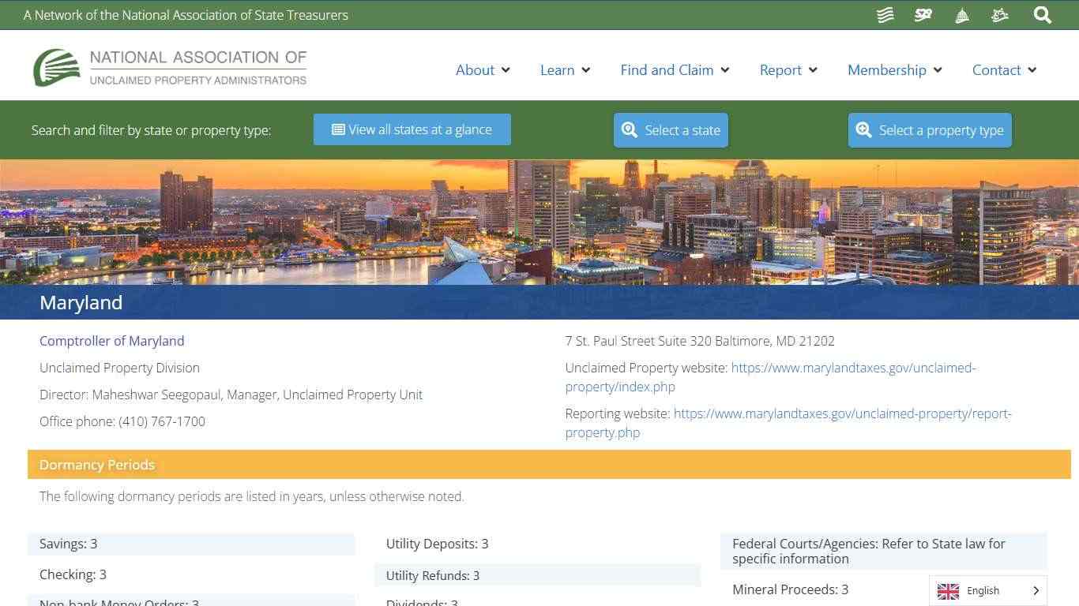Viewport: 1079px width, 606px height.
Task: Click the capitol dome network icon
Action: [x=961, y=14]
